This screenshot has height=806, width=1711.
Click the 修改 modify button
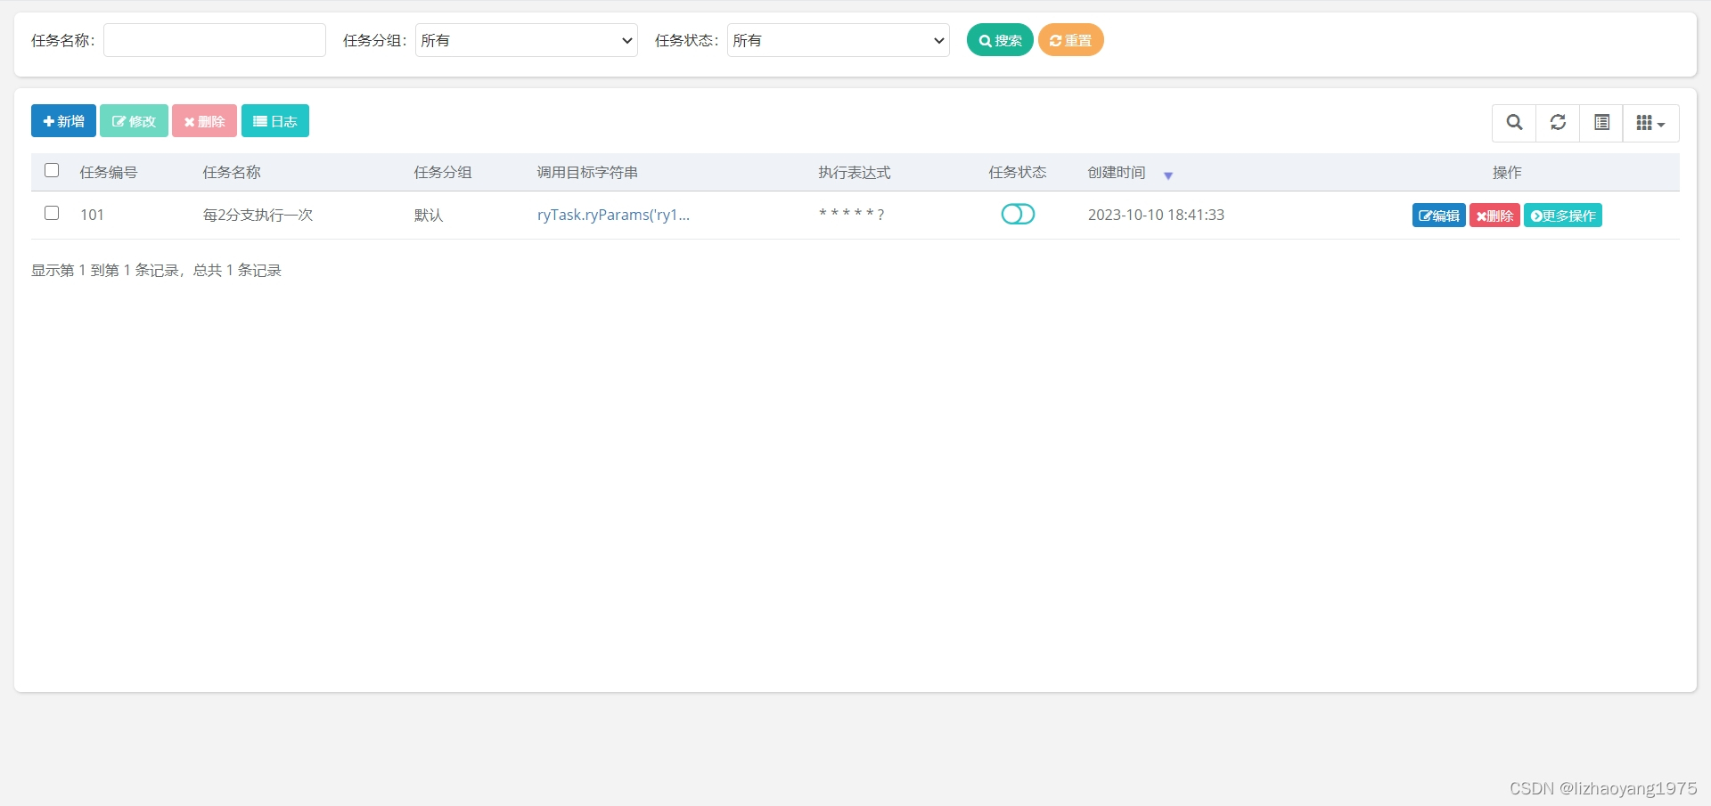134,121
